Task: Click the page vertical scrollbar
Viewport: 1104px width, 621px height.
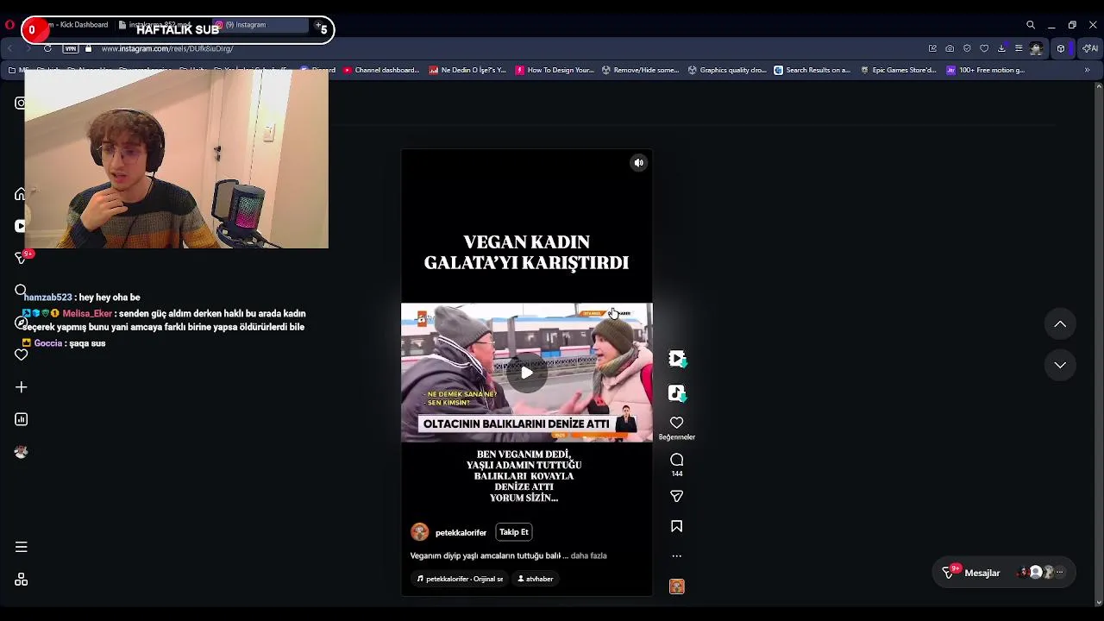Action: point(1099,343)
